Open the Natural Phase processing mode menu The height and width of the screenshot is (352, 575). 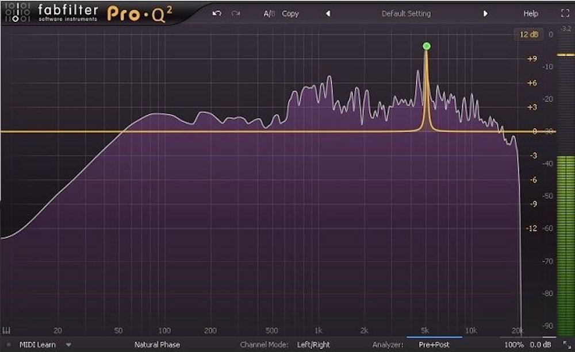[157, 345]
